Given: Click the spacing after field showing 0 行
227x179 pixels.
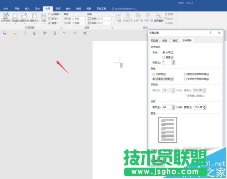Looking at the screenshot, I should [x=104, y=23].
